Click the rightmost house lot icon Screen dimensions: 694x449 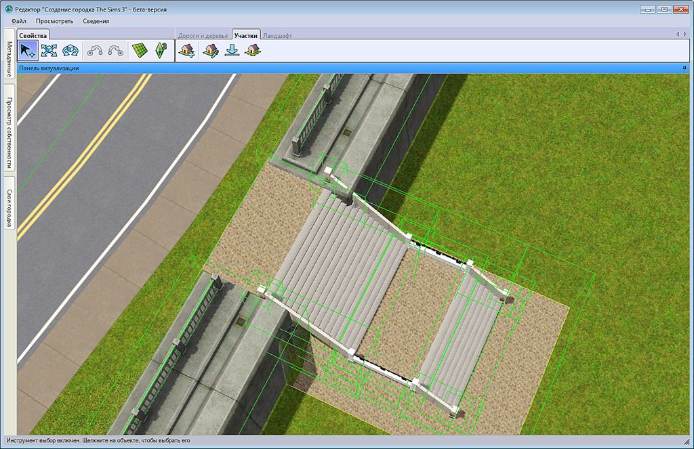click(253, 50)
